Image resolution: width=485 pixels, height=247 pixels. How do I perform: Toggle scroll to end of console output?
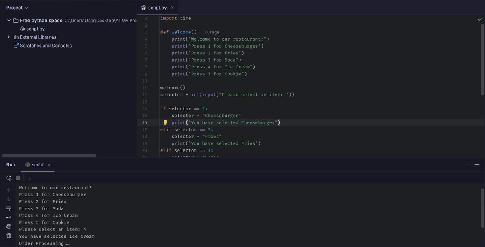point(9,218)
